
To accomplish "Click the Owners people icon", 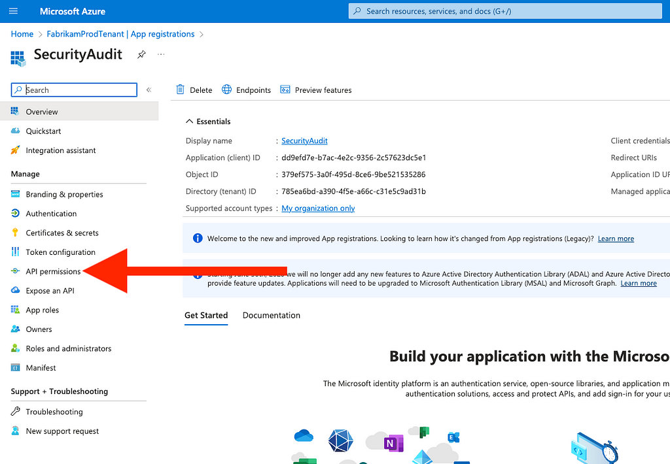I will point(15,329).
